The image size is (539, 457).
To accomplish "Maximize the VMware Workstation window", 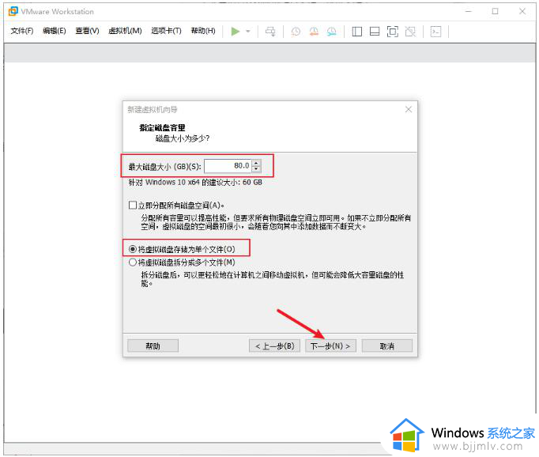I will click(x=495, y=11).
